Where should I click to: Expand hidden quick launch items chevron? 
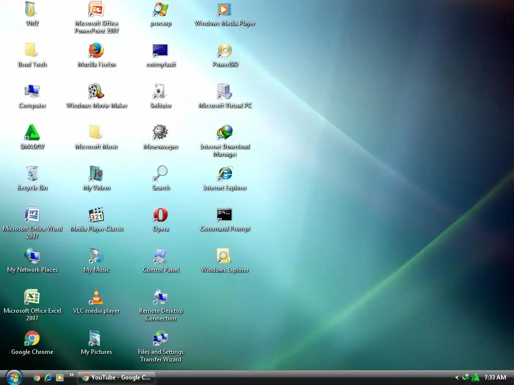click(71, 374)
